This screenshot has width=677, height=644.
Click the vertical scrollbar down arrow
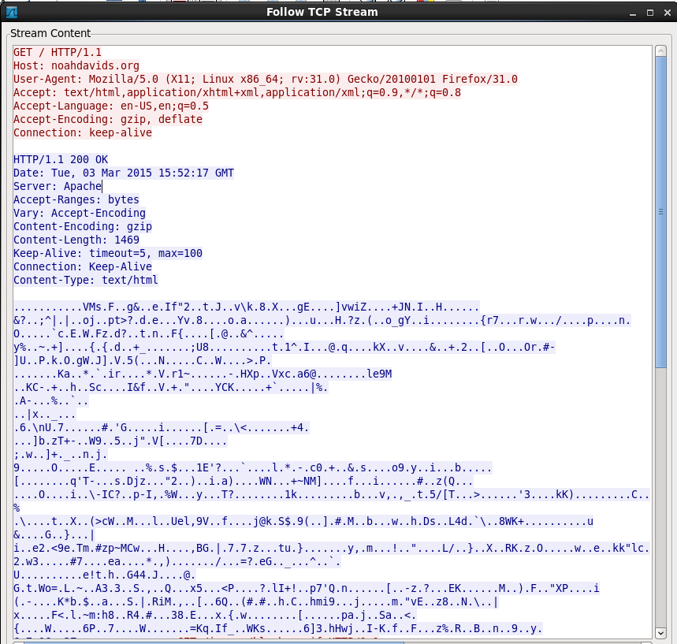tap(661, 633)
